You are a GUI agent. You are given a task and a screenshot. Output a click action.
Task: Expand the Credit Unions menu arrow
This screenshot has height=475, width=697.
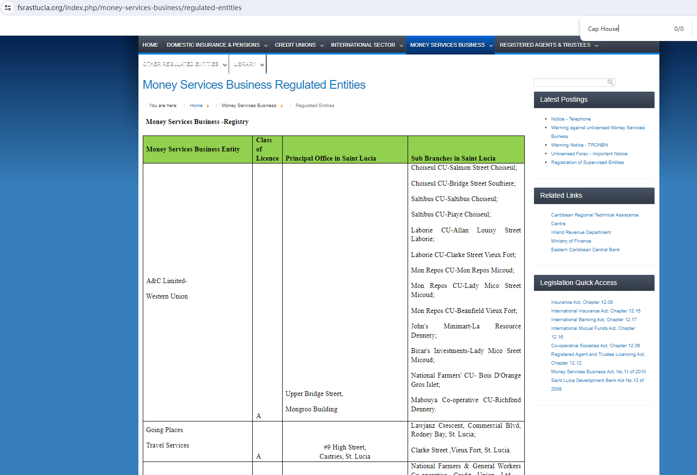pyautogui.click(x=322, y=46)
